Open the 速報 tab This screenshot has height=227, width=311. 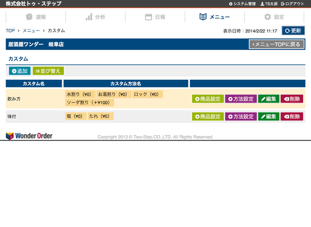[35, 17]
